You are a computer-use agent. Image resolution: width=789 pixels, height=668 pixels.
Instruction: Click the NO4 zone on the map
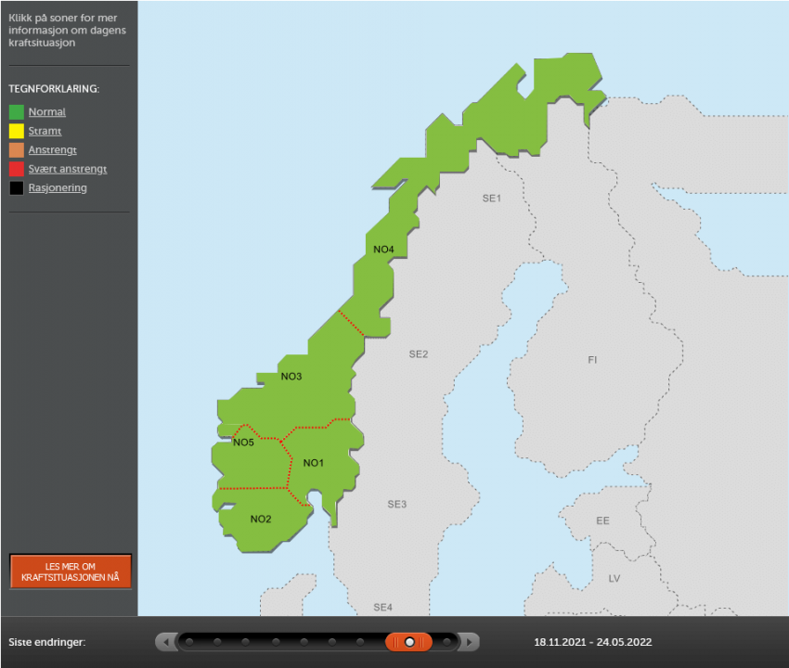[x=383, y=249]
